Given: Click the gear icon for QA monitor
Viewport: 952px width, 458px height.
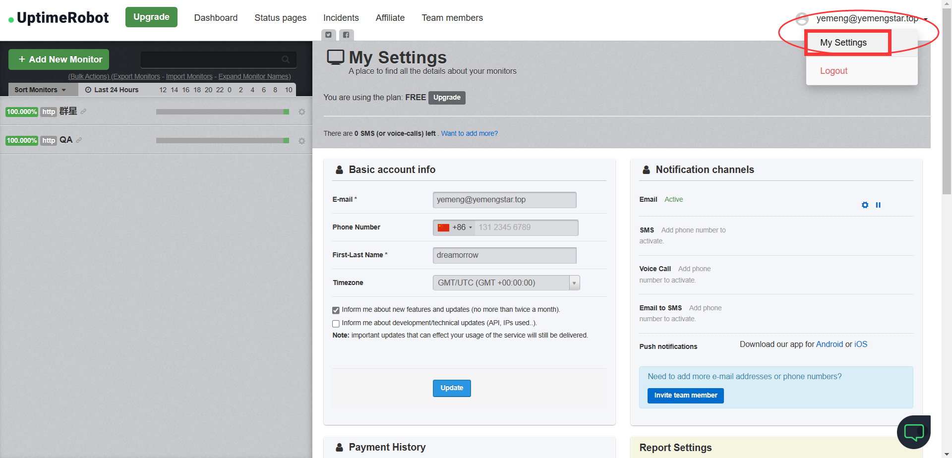Looking at the screenshot, I should click(x=301, y=141).
